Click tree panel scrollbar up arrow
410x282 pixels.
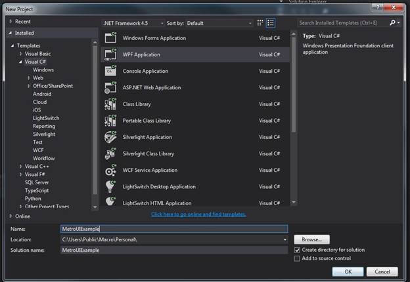[x=95, y=42]
